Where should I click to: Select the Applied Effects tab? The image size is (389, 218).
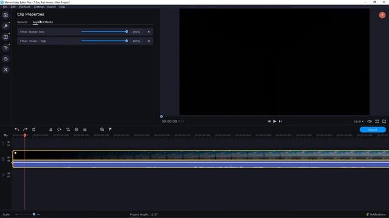[x=43, y=22]
